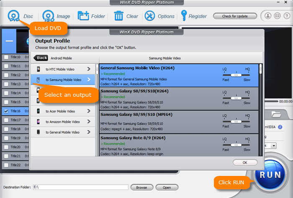Check the Title14 checkbox
This screenshot has width=293, height=198.
6,93
